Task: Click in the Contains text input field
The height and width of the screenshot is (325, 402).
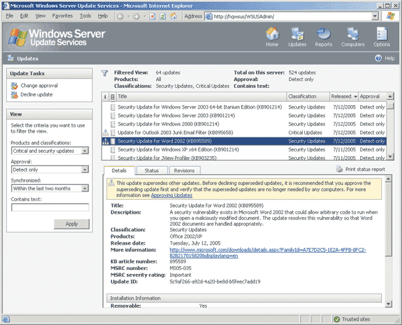Action: [50, 207]
